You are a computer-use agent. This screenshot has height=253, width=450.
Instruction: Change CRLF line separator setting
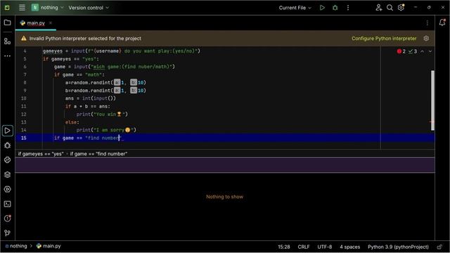(304, 247)
